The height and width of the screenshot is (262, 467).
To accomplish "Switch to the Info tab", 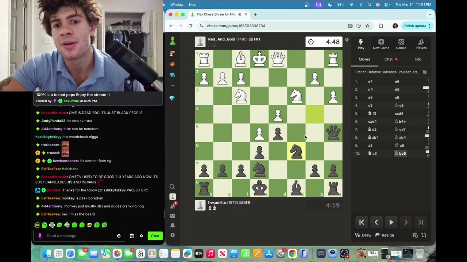I will (x=418, y=59).
